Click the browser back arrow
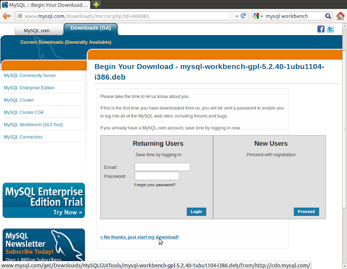This screenshot has width=347, height=269. click(7, 16)
